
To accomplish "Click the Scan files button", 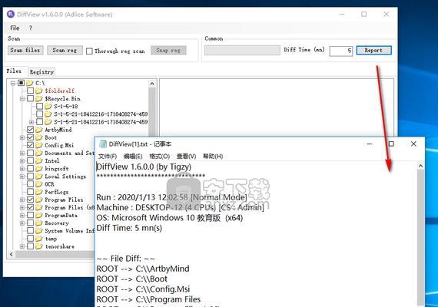I will coord(25,50).
